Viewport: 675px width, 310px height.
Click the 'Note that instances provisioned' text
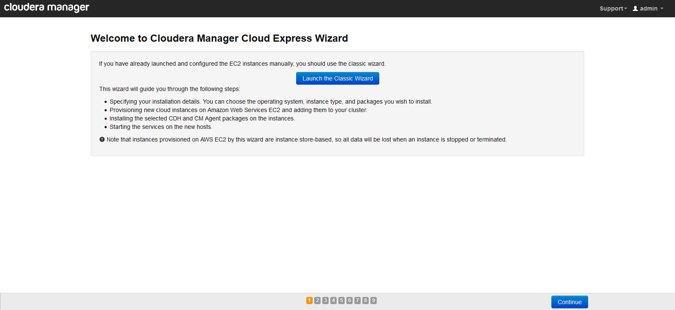307,139
